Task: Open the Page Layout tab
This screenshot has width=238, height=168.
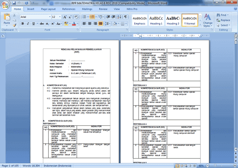Action: [48, 9]
